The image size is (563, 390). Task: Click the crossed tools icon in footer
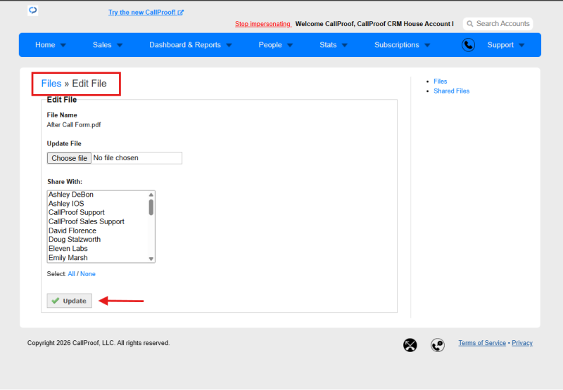[x=410, y=345]
